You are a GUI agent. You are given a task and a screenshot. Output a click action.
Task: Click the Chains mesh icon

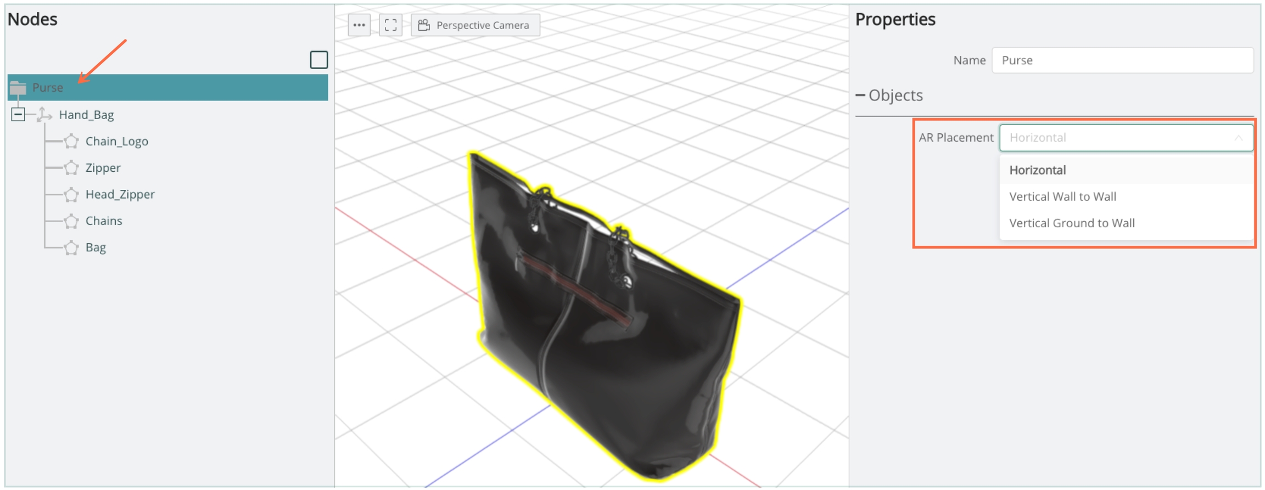click(x=71, y=221)
